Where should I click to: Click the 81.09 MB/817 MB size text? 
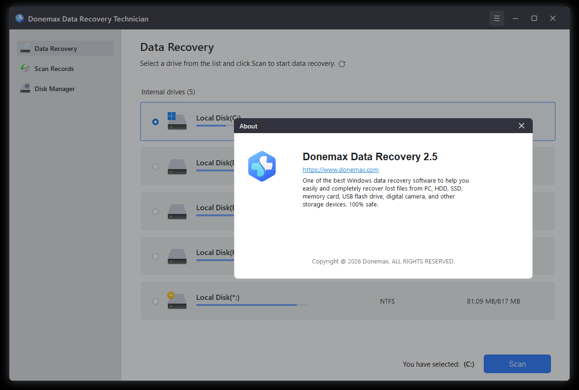pos(494,301)
